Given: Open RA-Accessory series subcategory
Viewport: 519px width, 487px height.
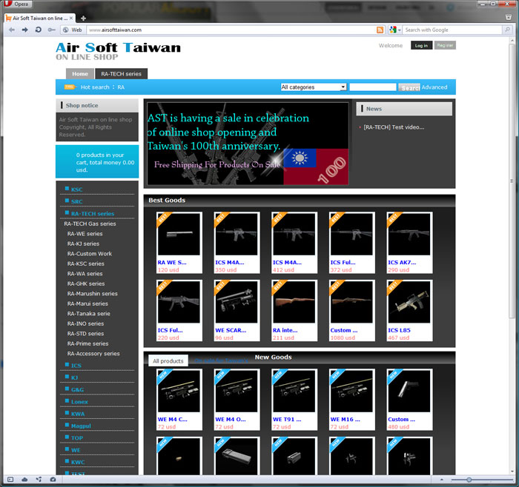Looking at the screenshot, I should [93, 354].
